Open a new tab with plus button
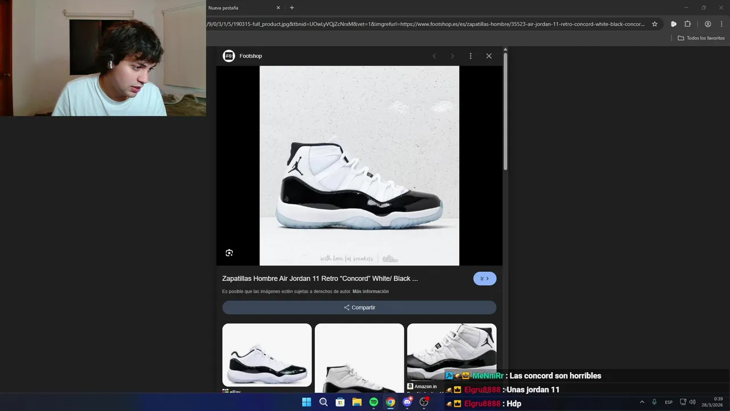This screenshot has width=730, height=411. [292, 8]
